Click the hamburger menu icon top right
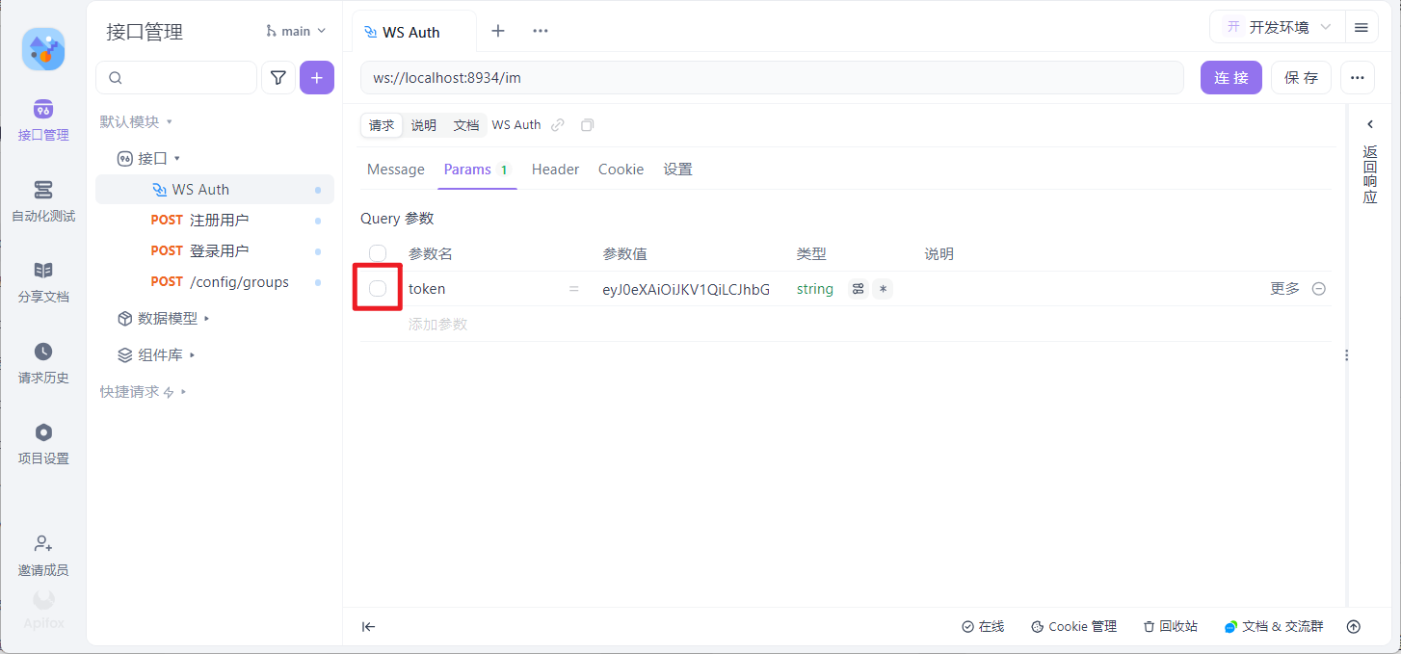Image resolution: width=1401 pixels, height=654 pixels. [x=1361, y=27]
